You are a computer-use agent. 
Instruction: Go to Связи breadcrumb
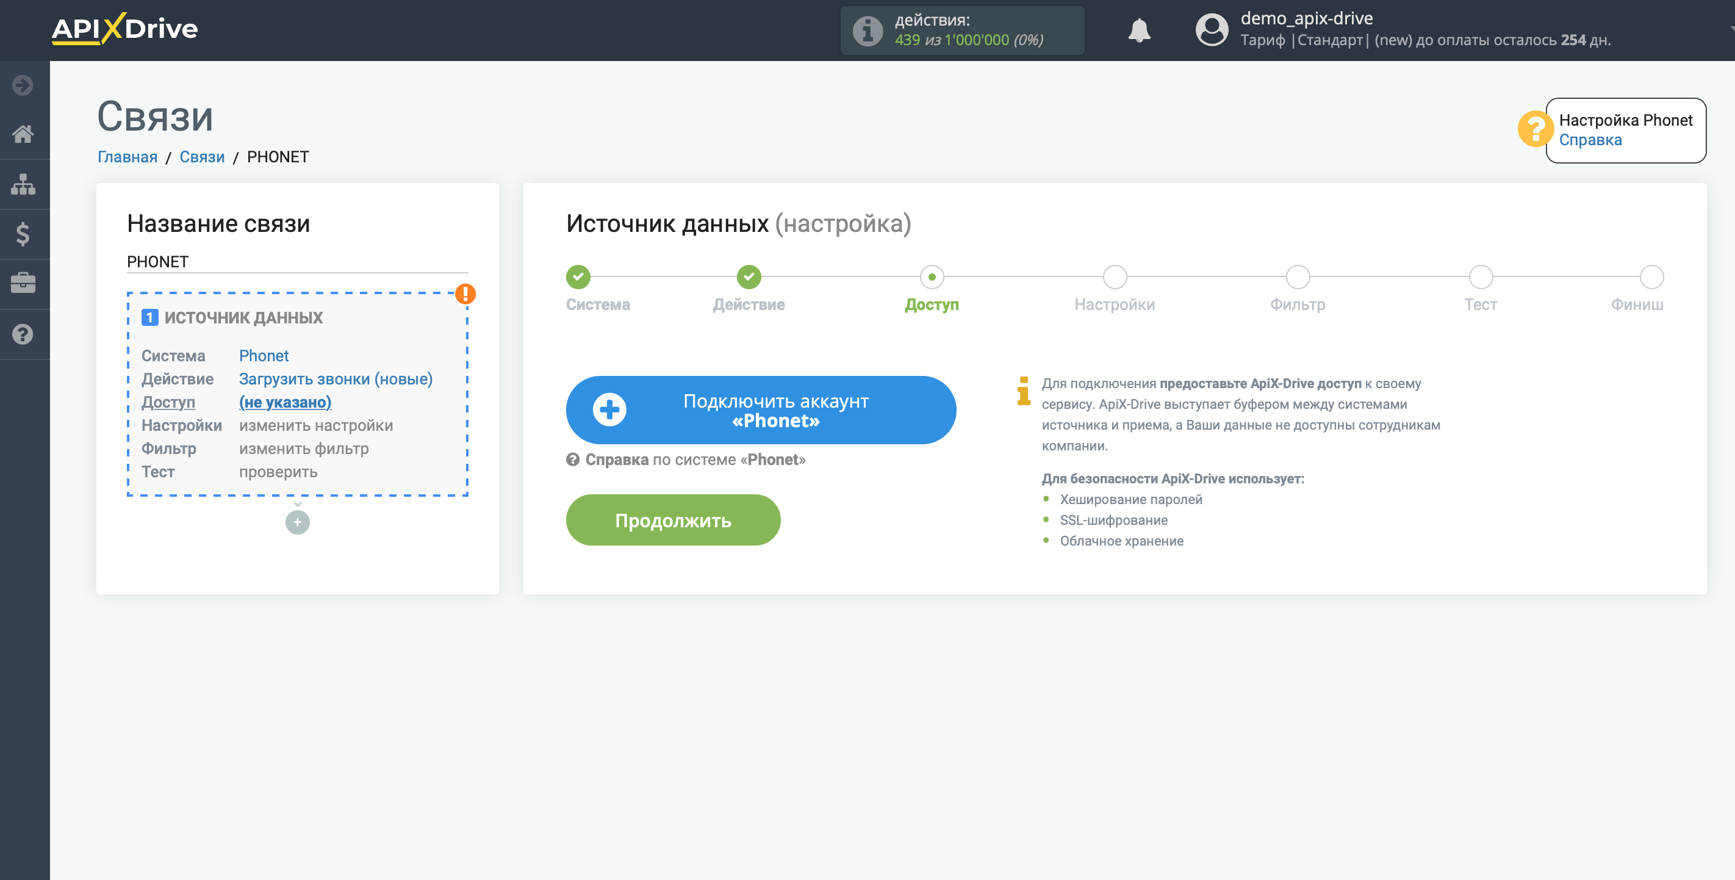click(202, 157)
